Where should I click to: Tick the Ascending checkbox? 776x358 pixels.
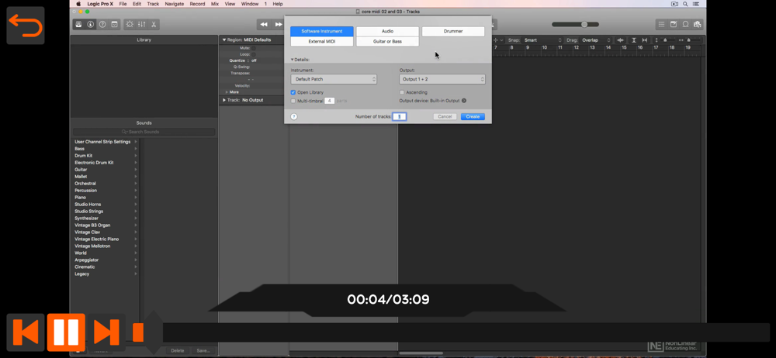[402, 92]
